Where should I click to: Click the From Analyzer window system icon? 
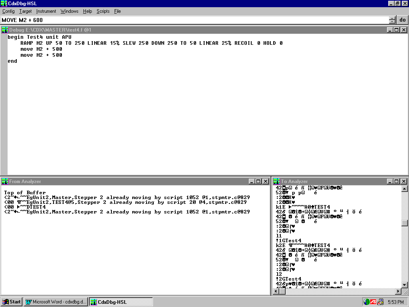[5, 181]
